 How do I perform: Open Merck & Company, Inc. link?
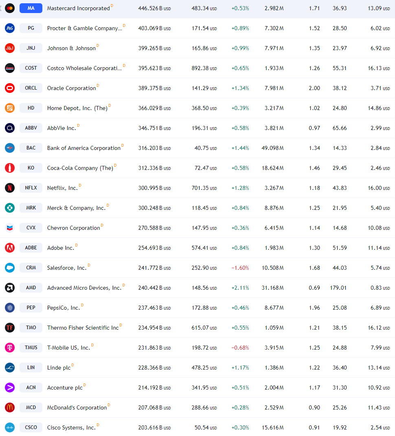point(77,208)
